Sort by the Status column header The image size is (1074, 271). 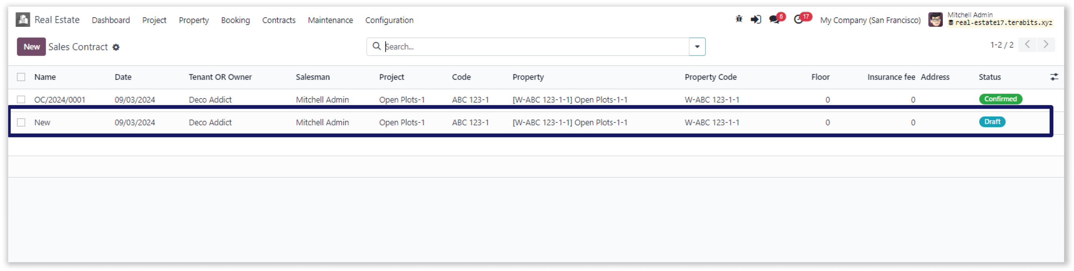(990, 77)
